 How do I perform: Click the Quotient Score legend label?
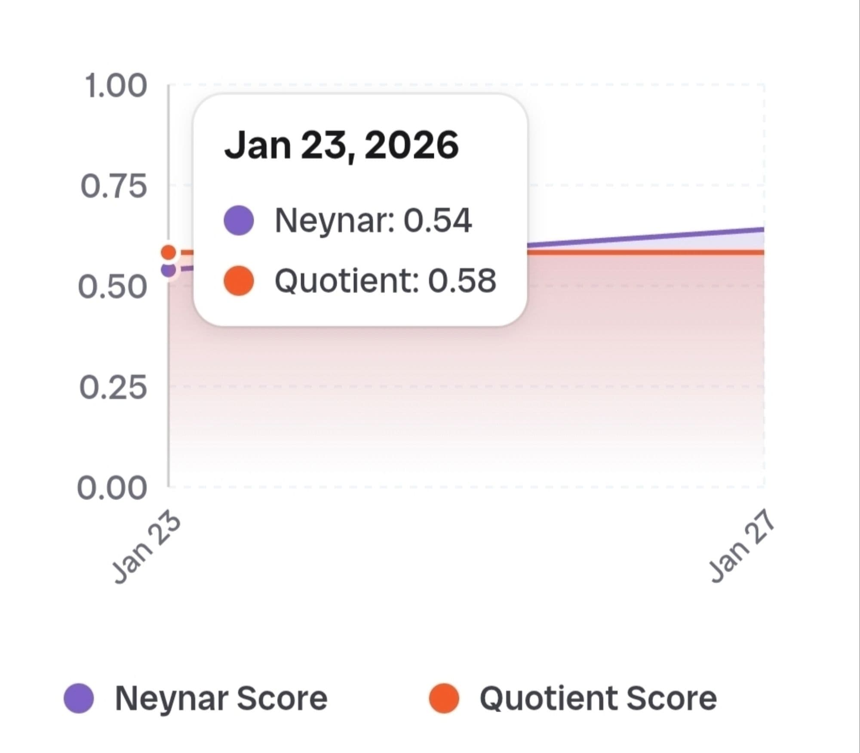point(598,698)
